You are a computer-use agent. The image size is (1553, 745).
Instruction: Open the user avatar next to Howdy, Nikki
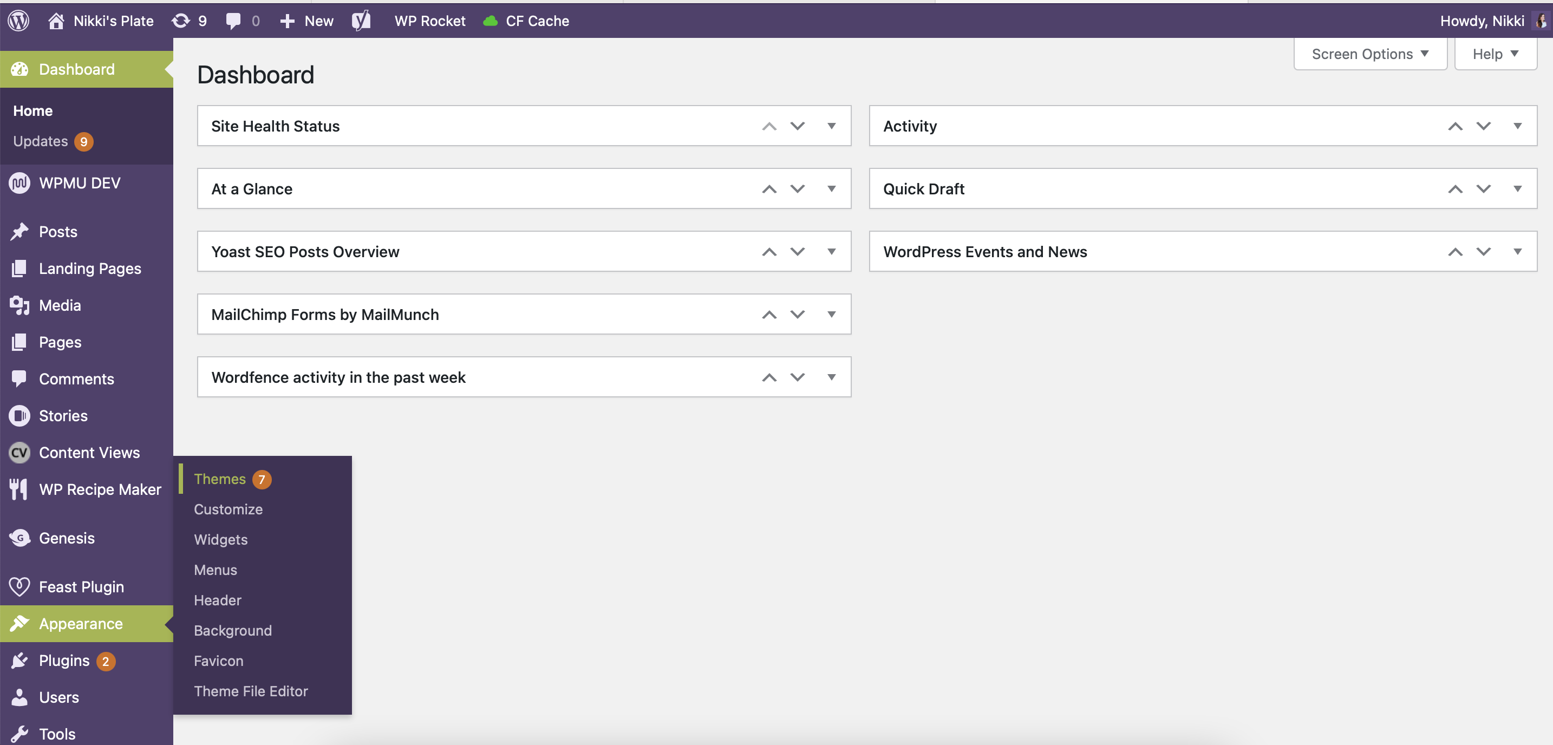coord(1541,21)
